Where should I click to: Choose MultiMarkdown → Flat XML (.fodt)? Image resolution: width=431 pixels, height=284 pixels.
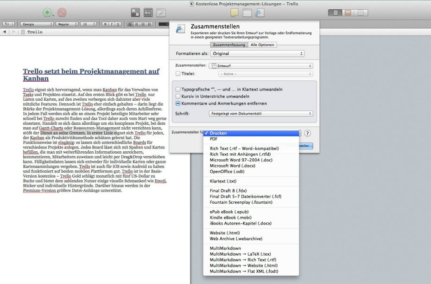[x=251, y=271]
